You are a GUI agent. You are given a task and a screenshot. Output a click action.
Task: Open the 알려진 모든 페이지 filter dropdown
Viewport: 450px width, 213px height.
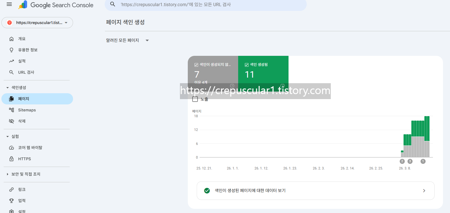(127, 40)
